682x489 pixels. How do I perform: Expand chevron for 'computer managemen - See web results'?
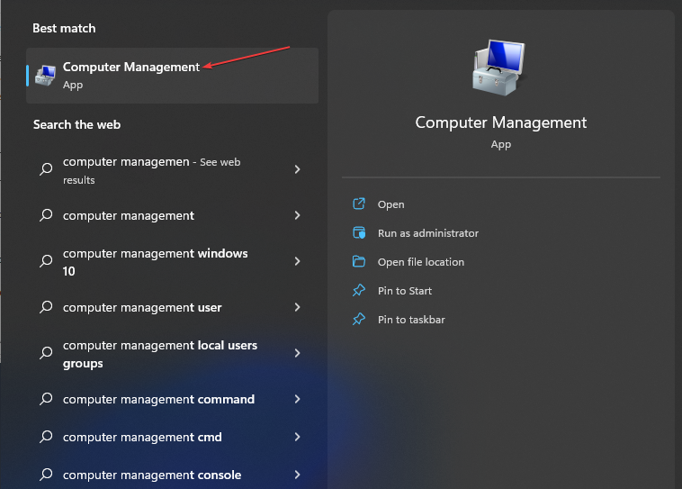(298, 169)
